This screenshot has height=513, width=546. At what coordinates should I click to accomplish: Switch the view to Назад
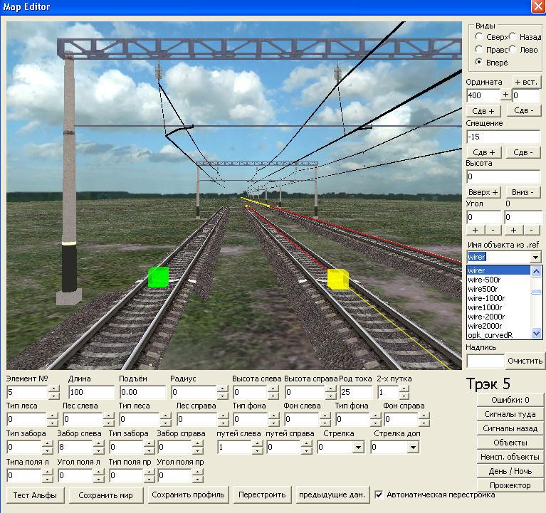tap(513, 36)
